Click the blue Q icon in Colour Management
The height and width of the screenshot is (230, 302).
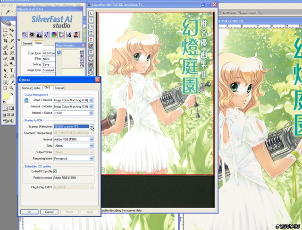tap(26, 100)
